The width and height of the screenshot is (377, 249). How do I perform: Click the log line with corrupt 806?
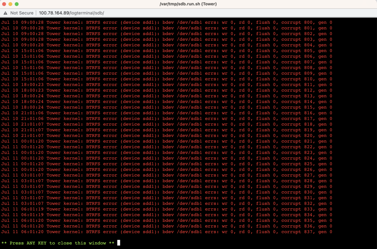pos(167,56)
